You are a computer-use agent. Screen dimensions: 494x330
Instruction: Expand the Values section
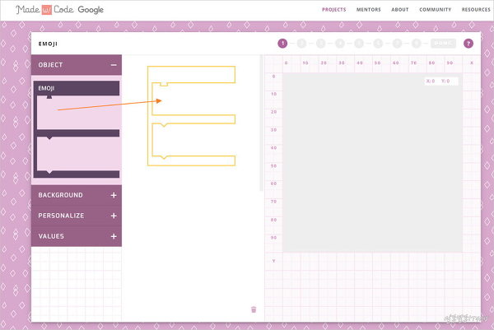(x=114, y=236)
